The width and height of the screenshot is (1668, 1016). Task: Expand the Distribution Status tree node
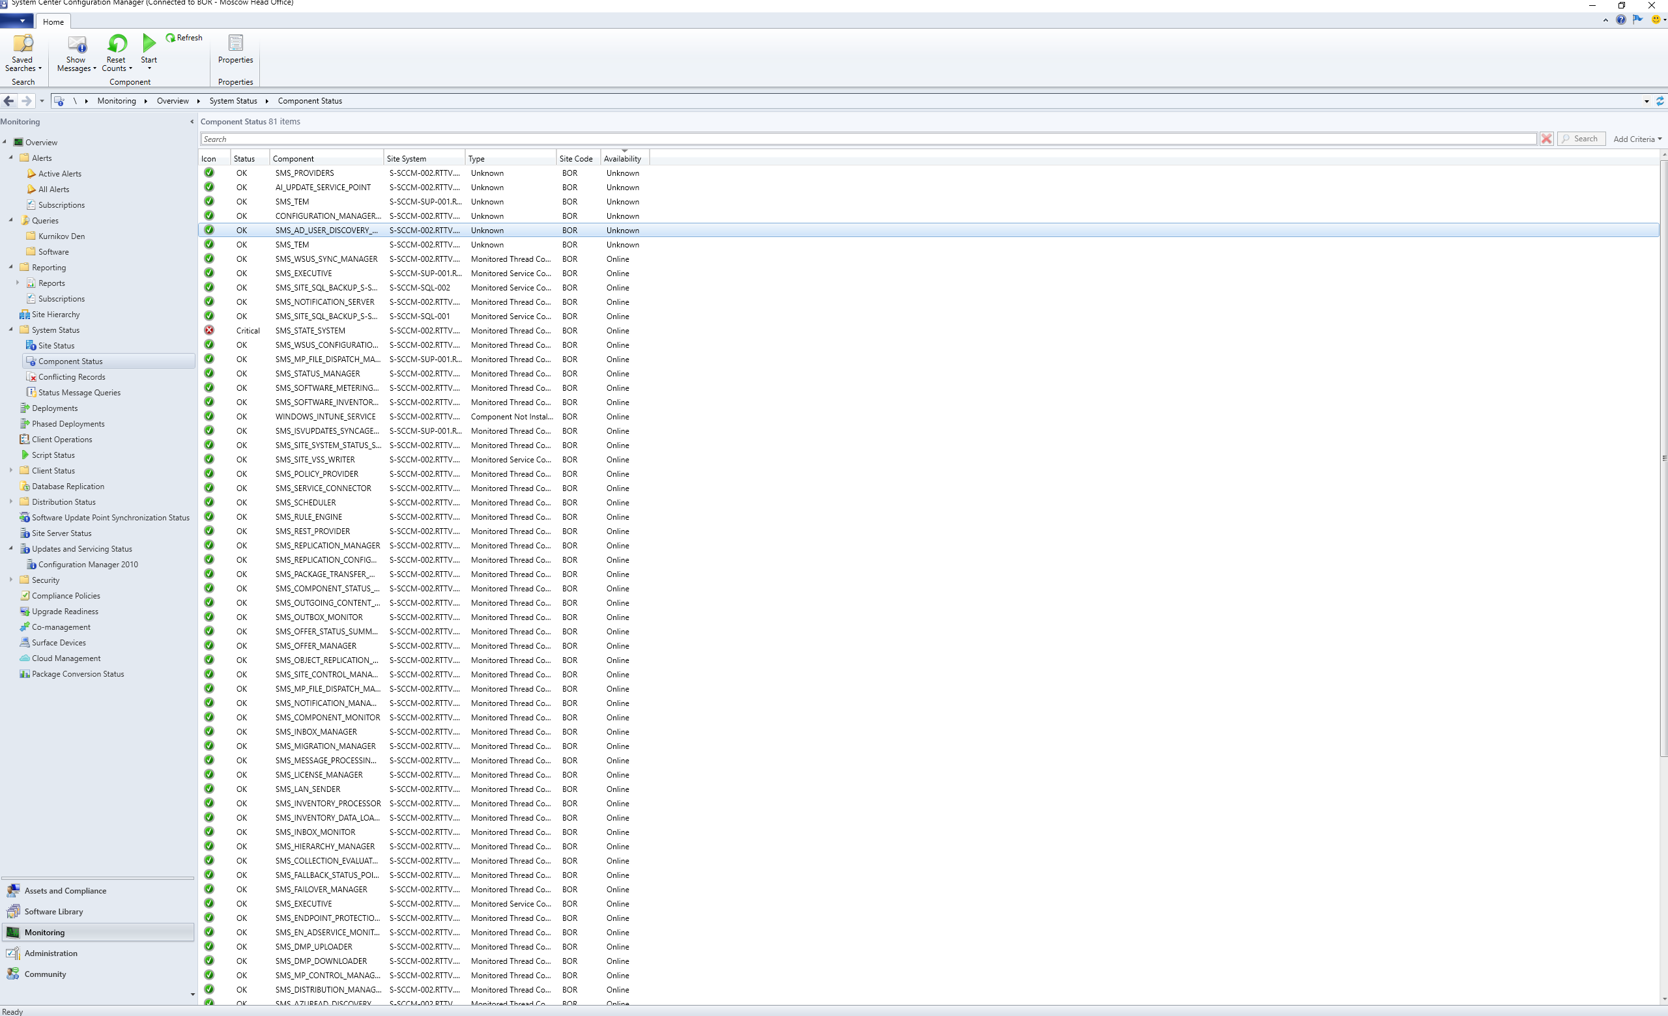click(x=11, y=501)
